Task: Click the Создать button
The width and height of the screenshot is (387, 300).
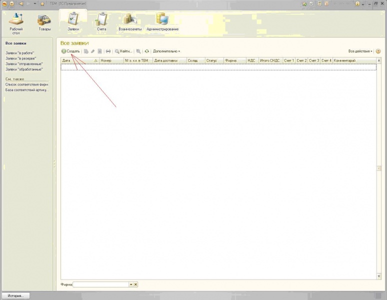Action: (70, 51)
